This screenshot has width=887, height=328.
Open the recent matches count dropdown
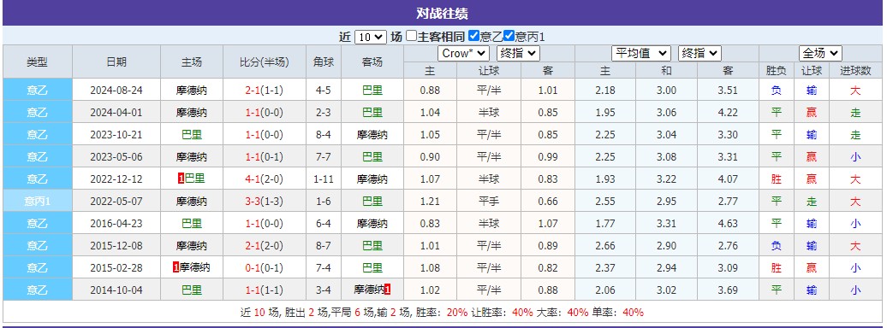point(371,38)
